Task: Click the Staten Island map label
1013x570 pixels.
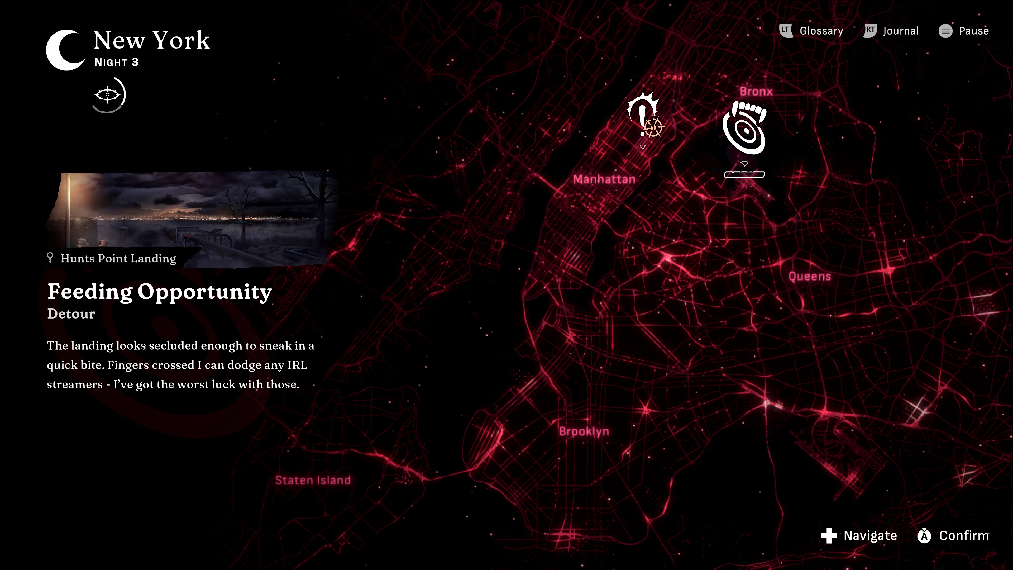Action: [313, 480]
